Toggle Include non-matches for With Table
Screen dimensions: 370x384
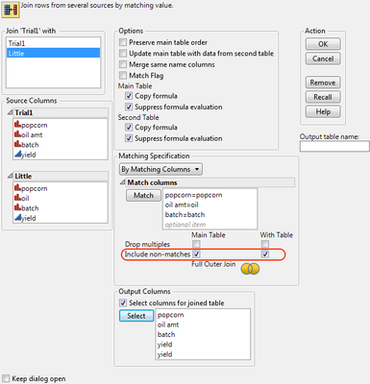tap(265, 254)
